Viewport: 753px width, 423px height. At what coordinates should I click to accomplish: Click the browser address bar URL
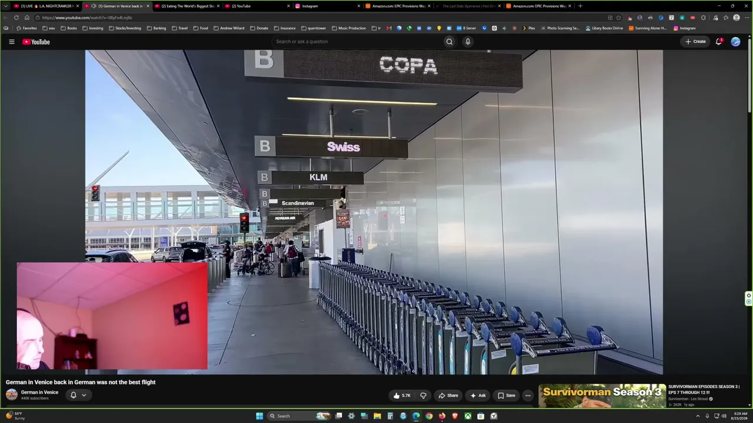[87, 18]
